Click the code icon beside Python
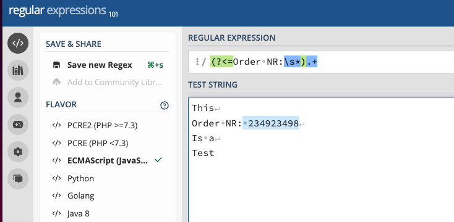This screenshot has width=454, height=222. tap(56, 178)
